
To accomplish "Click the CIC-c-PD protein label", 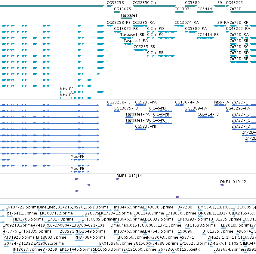I will tap(157, 108).
